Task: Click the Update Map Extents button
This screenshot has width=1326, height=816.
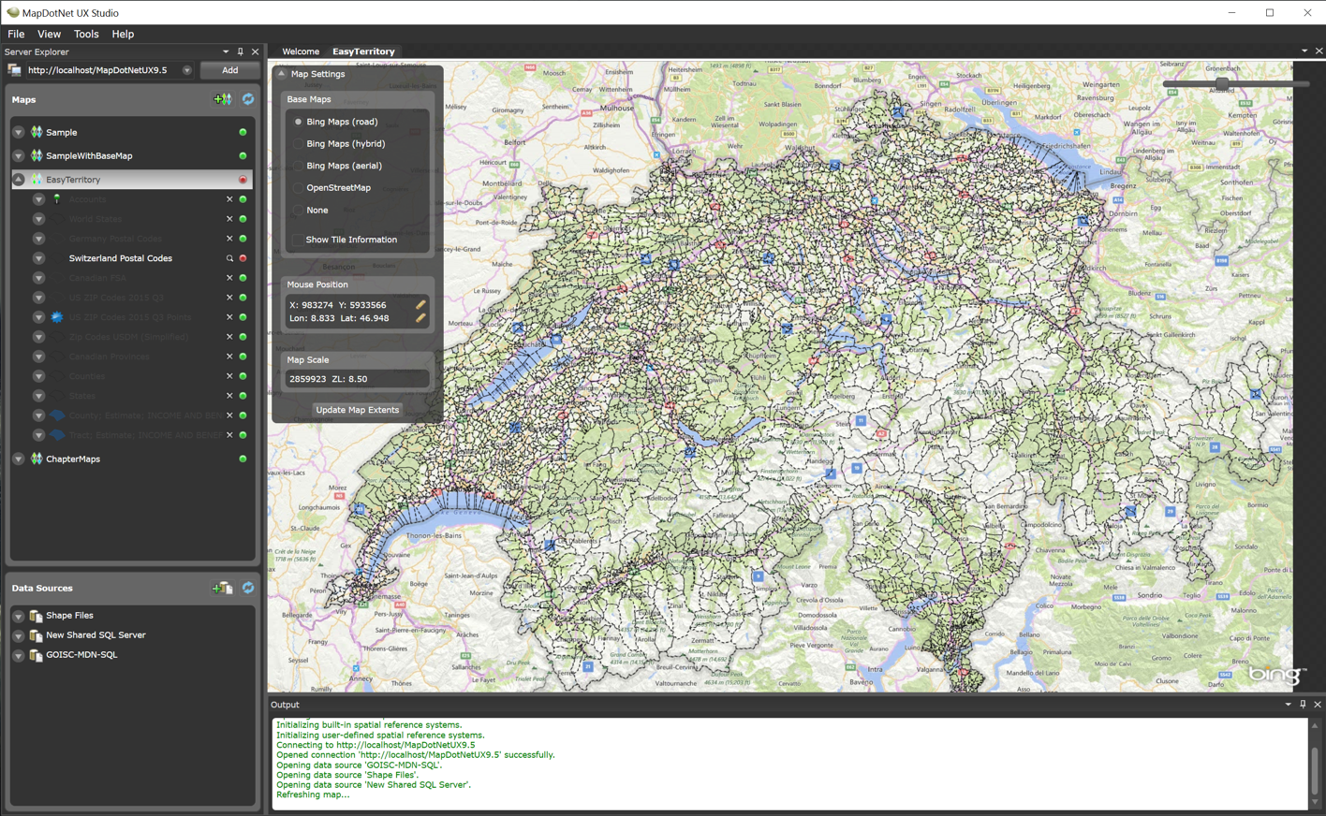Action: pos(357,410)
